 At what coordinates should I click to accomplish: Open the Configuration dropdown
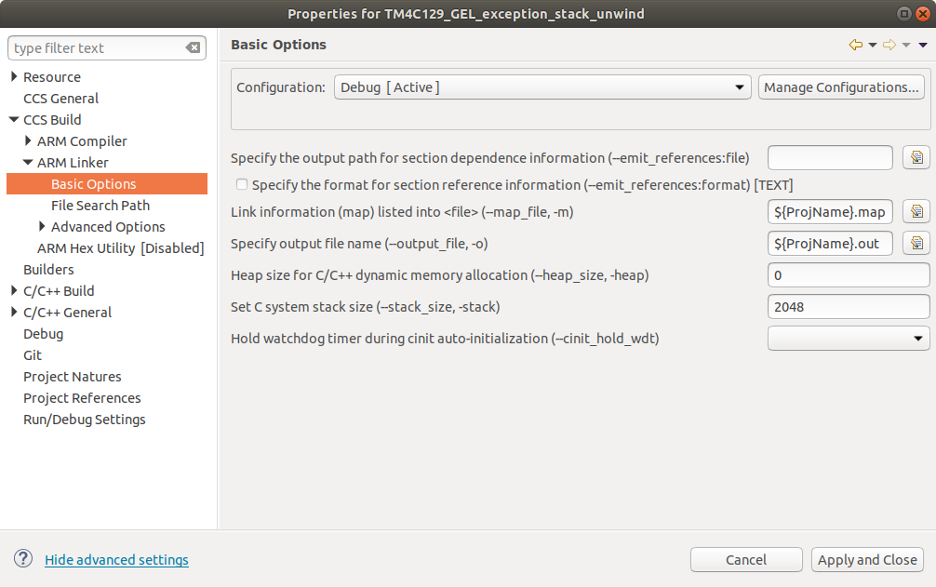coord(542,87)
